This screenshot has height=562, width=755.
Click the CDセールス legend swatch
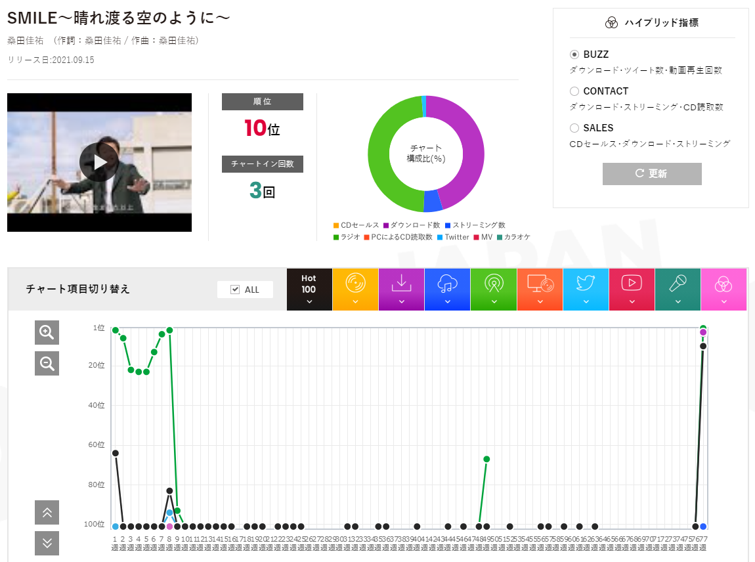[336, 225]
